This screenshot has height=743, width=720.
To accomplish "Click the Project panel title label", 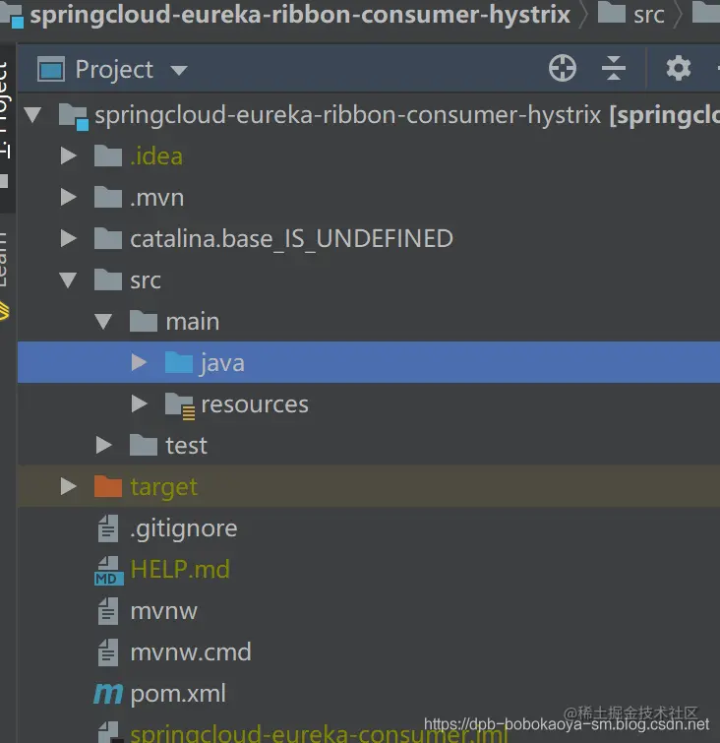I will point(114,71).
